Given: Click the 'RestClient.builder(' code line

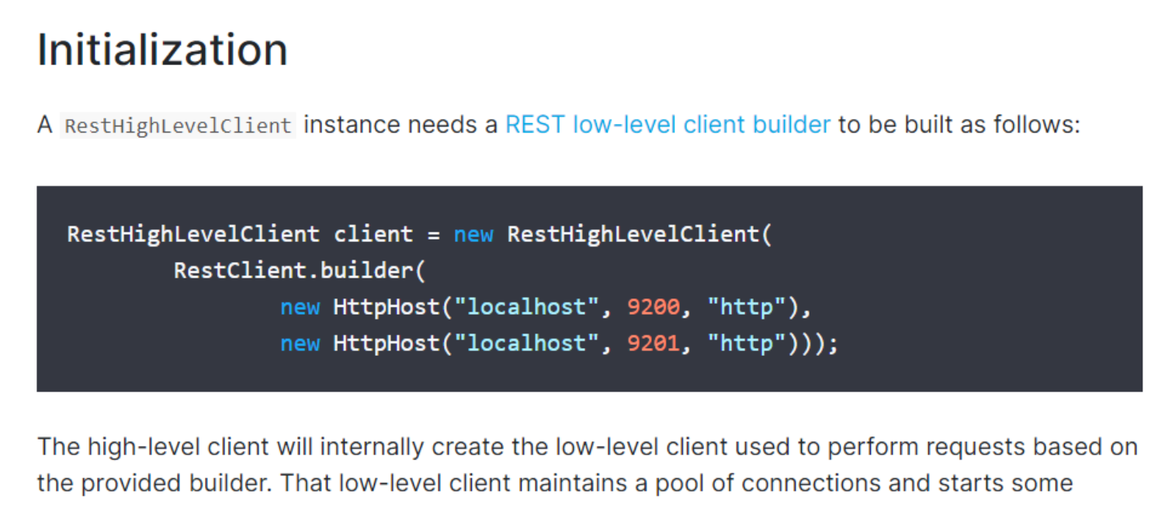Looking at the screenshot, I should 300,271.
